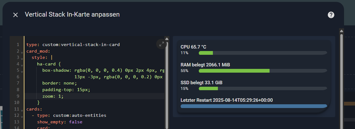Fold the ha-card block at line 4
Screen dimensions: 355x129
point(22,65)
